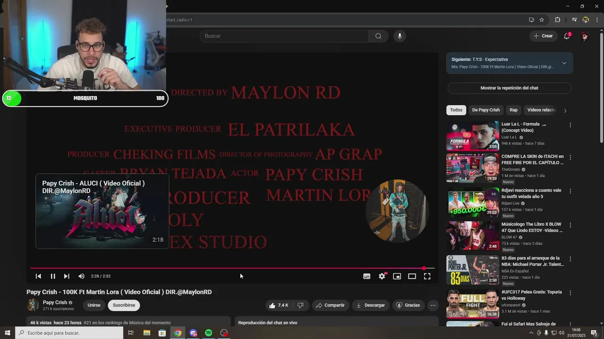Mute the video volume
The image size is (604, 339).
tap(81, 276)
